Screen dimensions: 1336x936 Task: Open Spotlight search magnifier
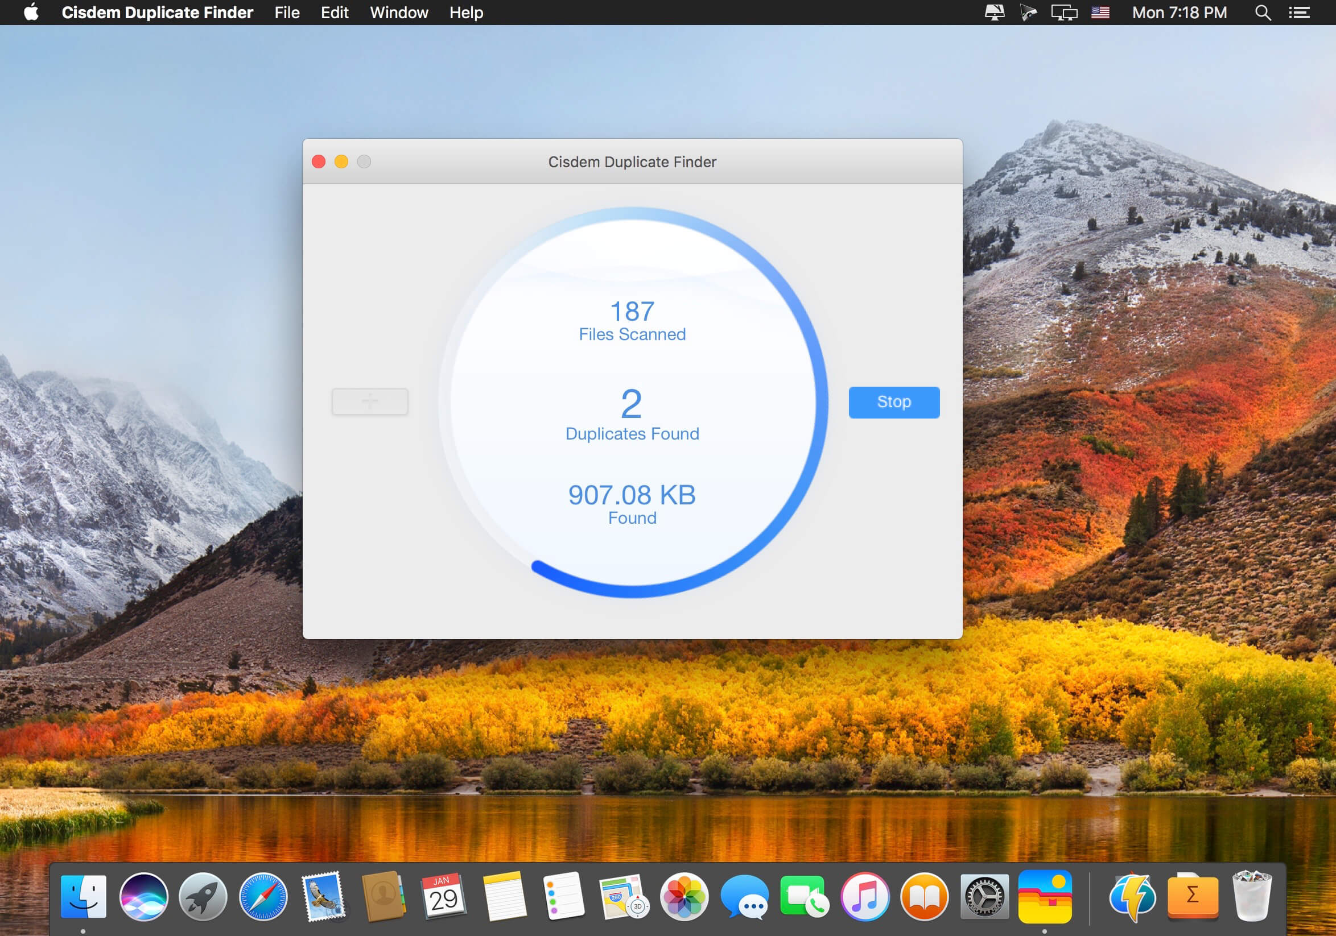coord(1263,12)
